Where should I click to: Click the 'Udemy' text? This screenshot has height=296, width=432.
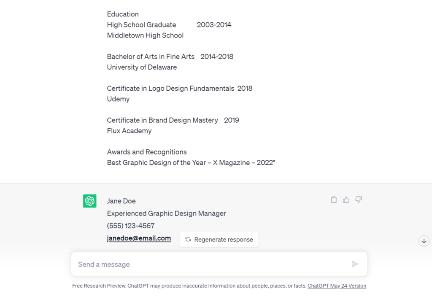pos(118,99)
